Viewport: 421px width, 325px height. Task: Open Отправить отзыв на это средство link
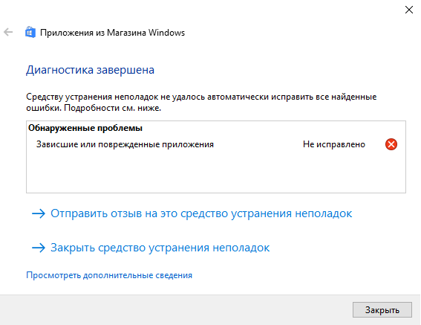click(201, 213)
